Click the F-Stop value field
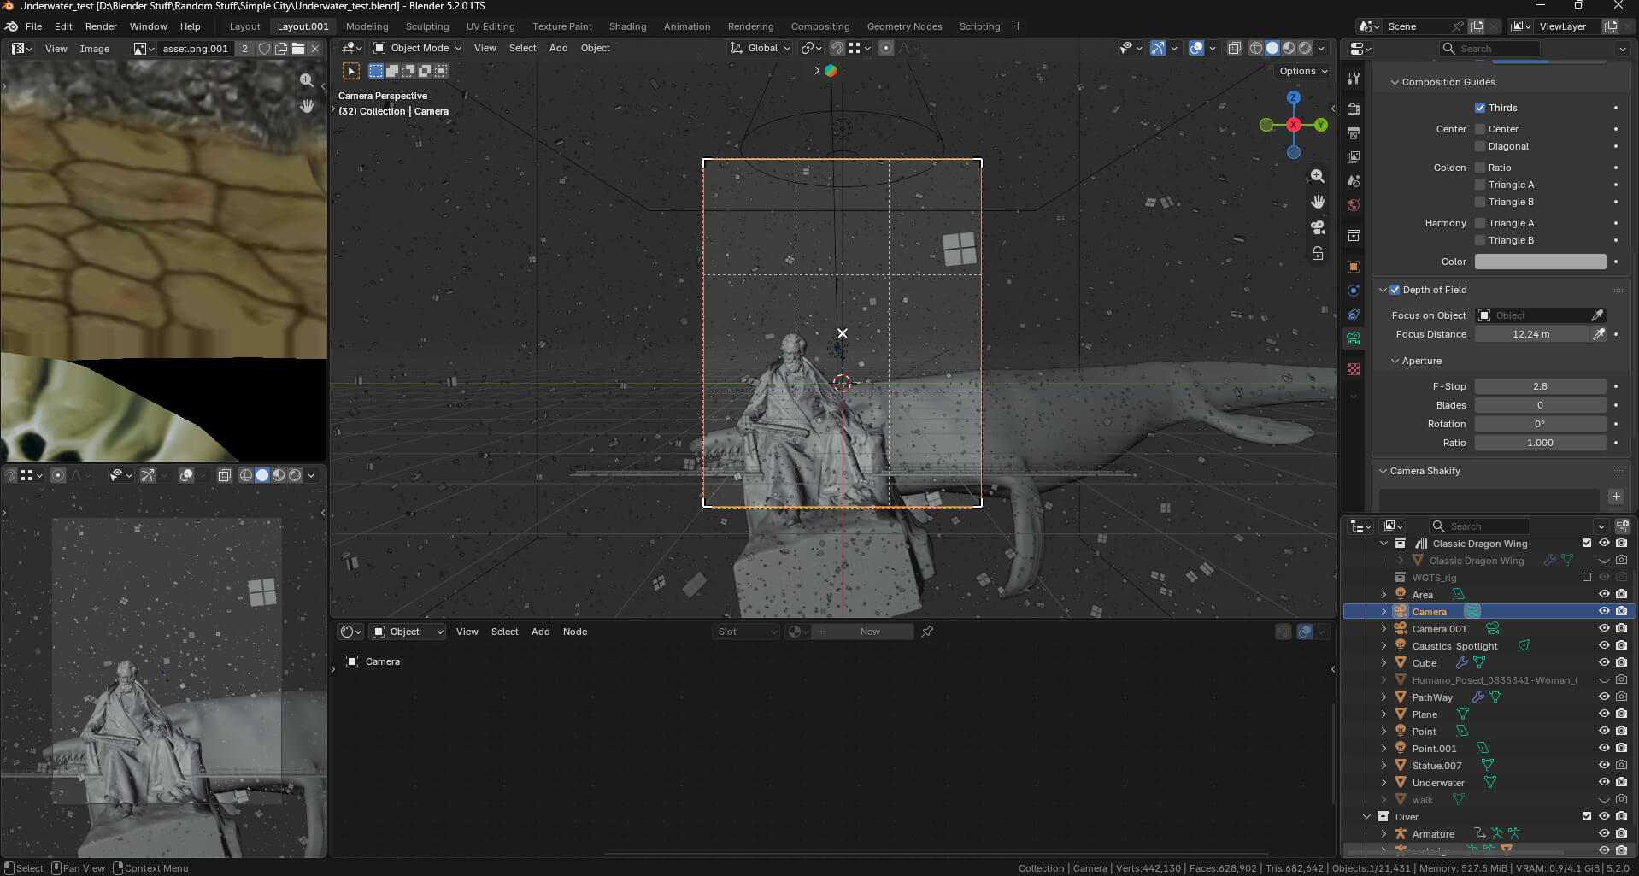This screenshot has width=1639, height=876. pos(1540,386)
